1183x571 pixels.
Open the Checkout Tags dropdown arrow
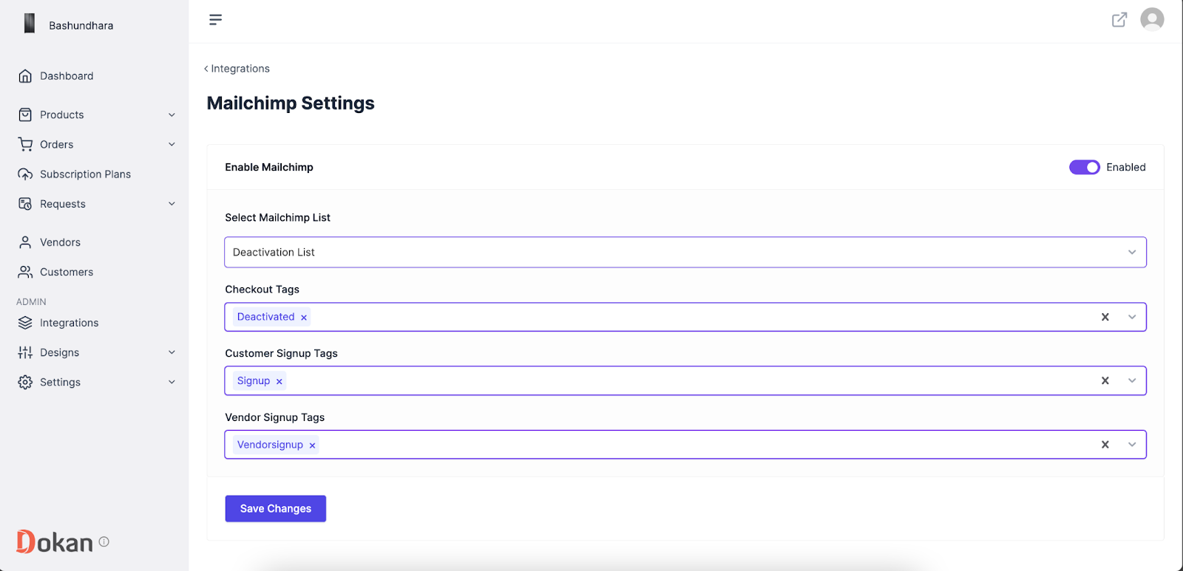click(1132, 317)
